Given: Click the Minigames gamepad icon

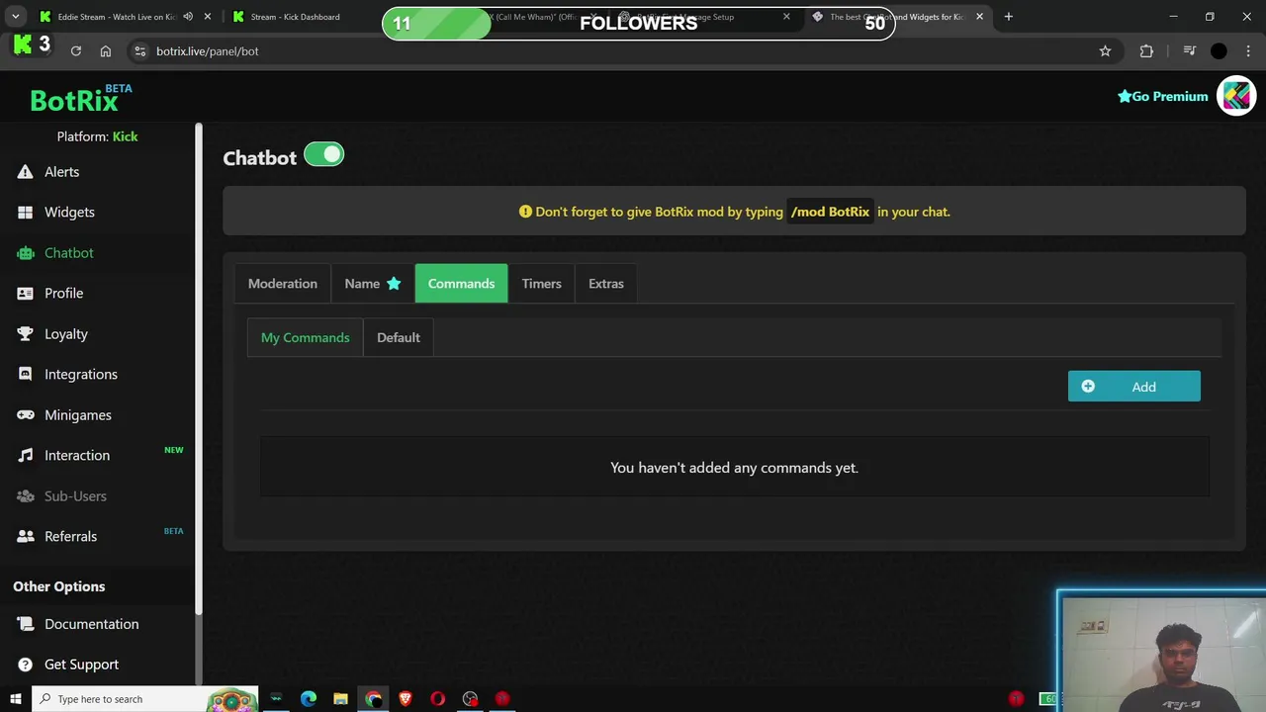Looking at the screenshot, I should tap(25, 415).
